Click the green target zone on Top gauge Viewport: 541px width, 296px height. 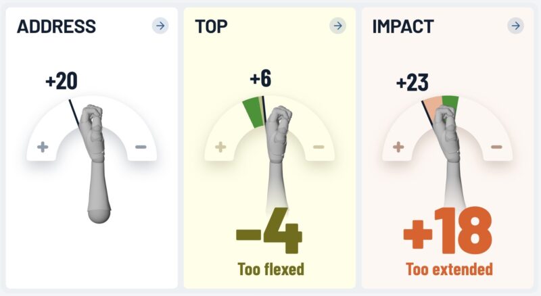pyautogui.click(x=253, y=112)
